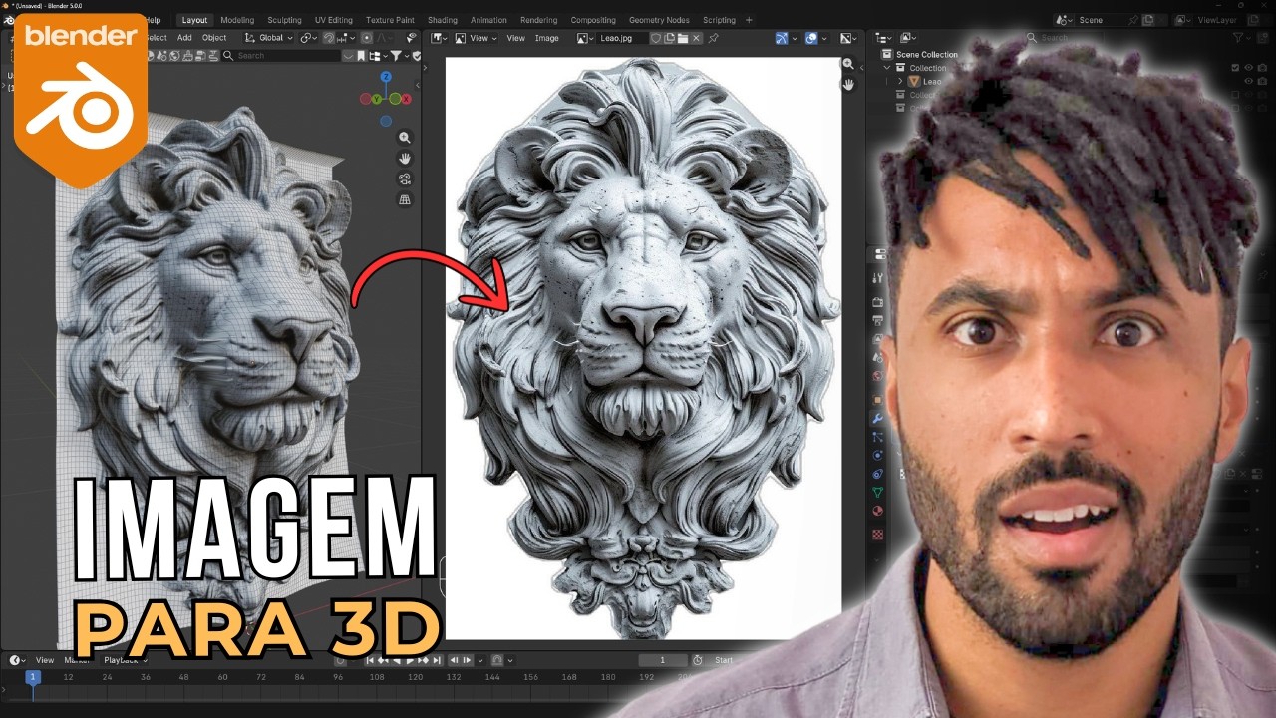Screen dimensions: 1276x718
Task: Click the Leao.jpg image name field
Action: (x=622, y=38)
